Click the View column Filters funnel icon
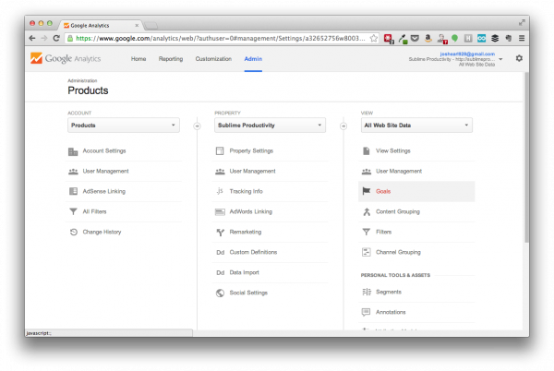 (367, 232)
